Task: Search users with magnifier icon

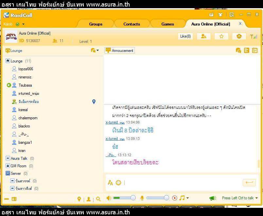Action: [x=98, y=199]
